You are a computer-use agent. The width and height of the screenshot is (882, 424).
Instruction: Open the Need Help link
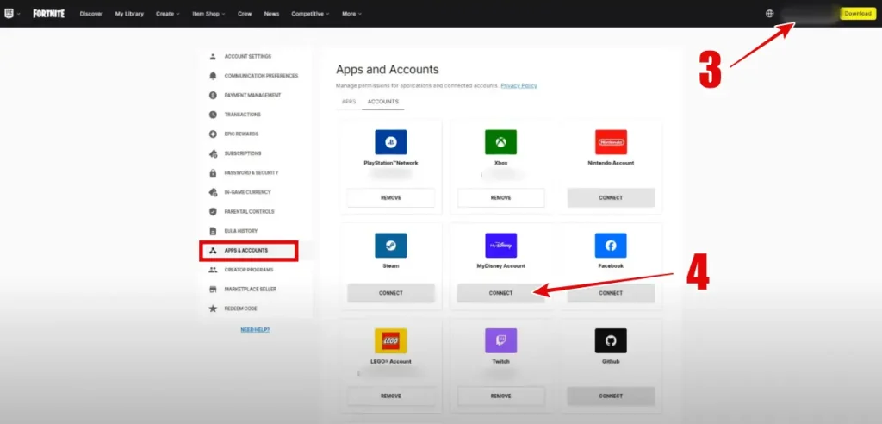click(x=255, y=329)
